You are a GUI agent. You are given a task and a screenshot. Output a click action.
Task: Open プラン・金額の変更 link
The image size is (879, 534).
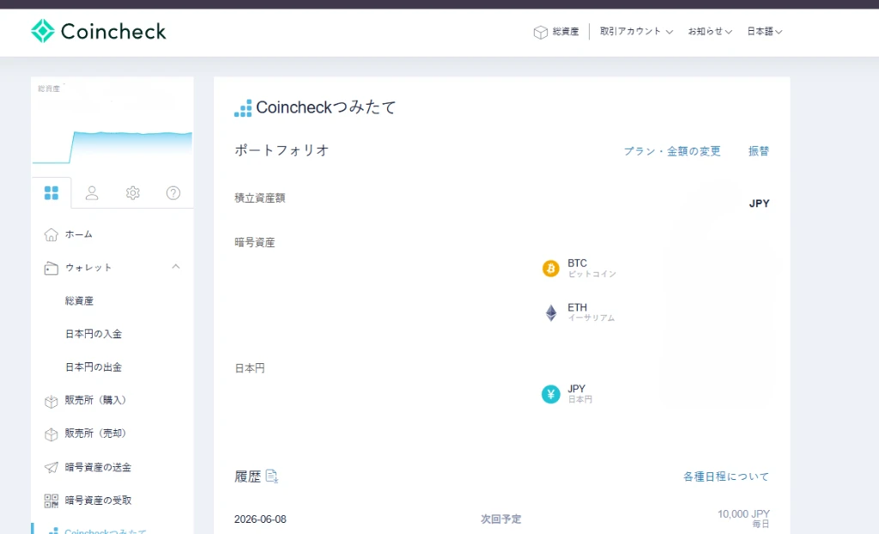pos(671,151)
